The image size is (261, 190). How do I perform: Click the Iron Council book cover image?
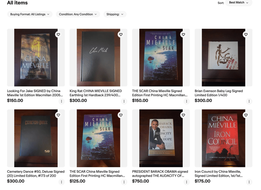point(223,138)
